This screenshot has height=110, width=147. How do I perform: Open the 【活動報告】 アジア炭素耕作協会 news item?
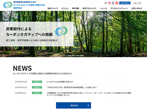[89, 94]
